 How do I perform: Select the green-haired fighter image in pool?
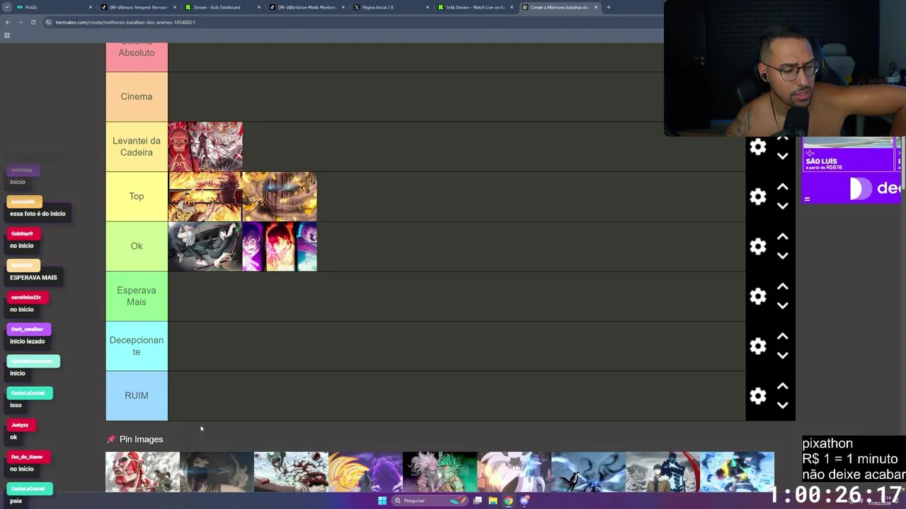point(440,472)
